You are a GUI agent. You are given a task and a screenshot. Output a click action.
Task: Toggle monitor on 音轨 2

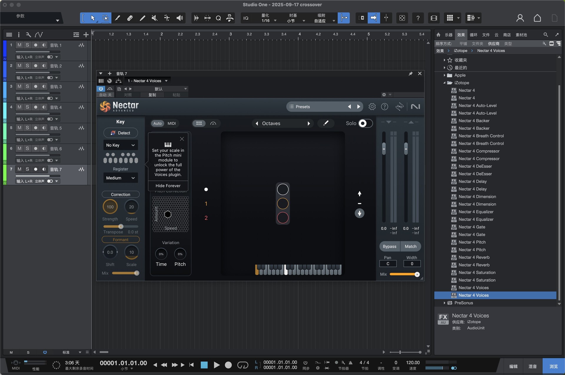tap(44, 66)
